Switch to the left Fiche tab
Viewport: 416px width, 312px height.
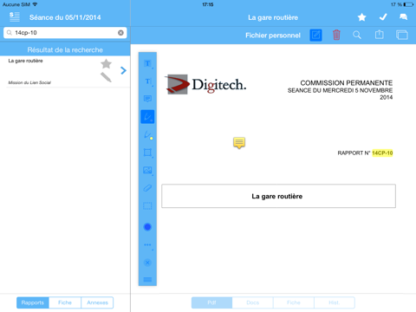pos(65,302)
